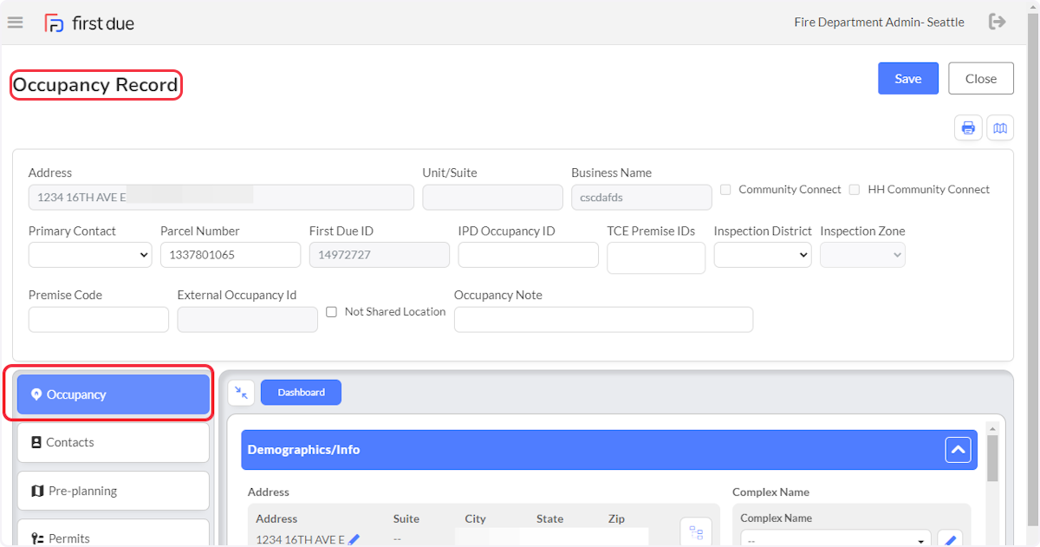Image resolution: width=1040 pixels, height=547 pixels.
Task: Edit the 1234 16TH AVE E address pencil
Action: (x=354, y=540)
